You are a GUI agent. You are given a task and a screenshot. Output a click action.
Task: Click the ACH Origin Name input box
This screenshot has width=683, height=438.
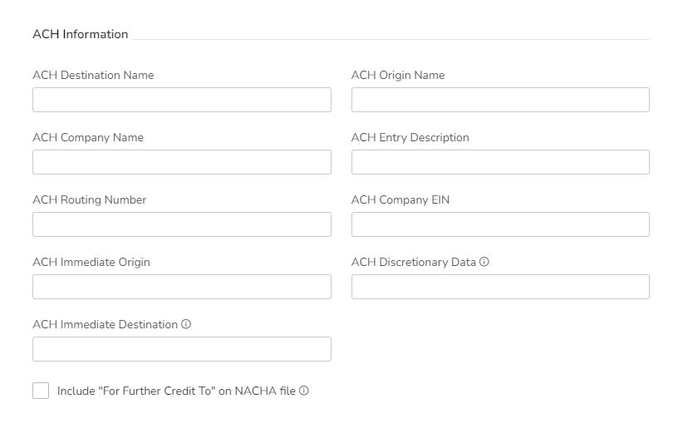(x=500, y=100)
